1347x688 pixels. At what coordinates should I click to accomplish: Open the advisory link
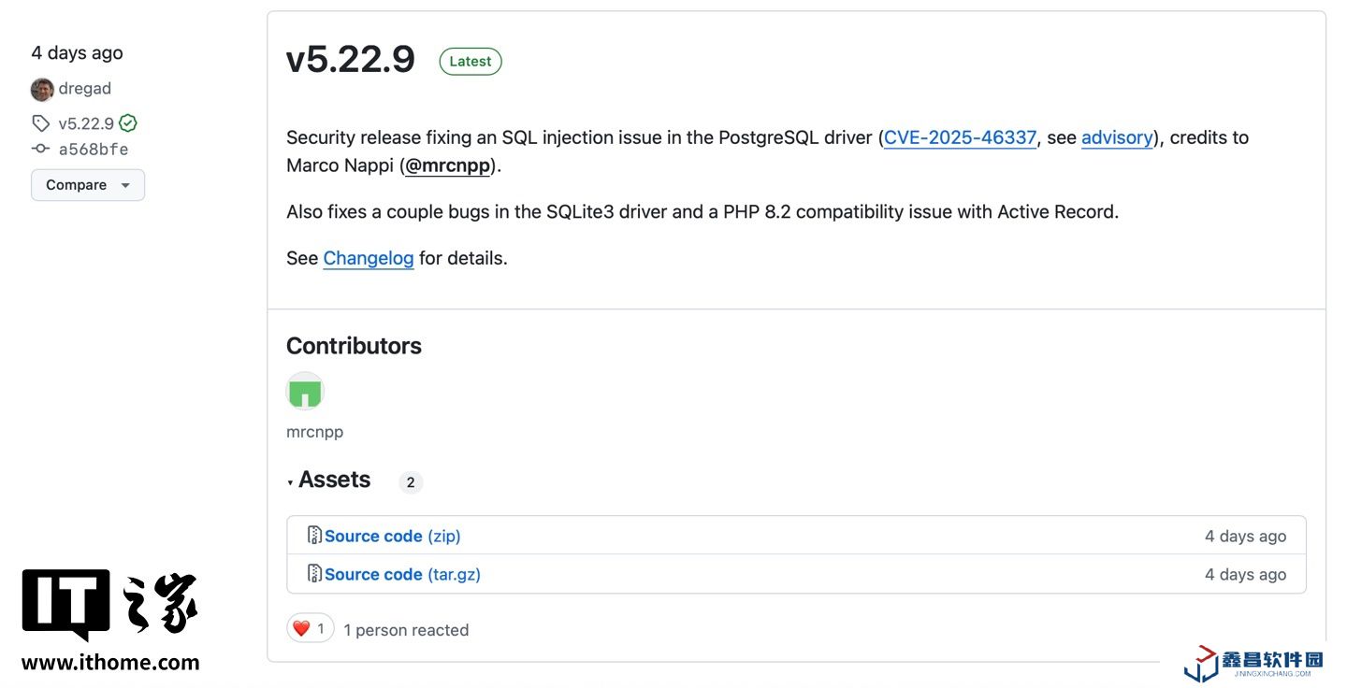pos(1117,137)
